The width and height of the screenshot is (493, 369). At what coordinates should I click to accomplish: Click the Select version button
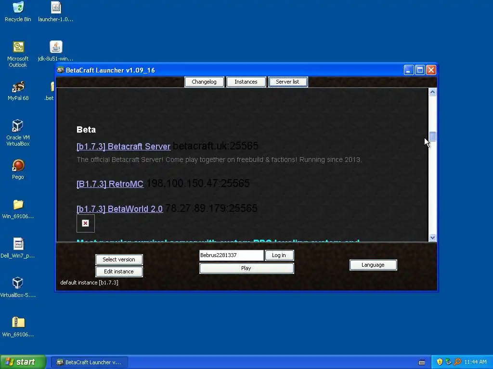(x=119, y=259)
